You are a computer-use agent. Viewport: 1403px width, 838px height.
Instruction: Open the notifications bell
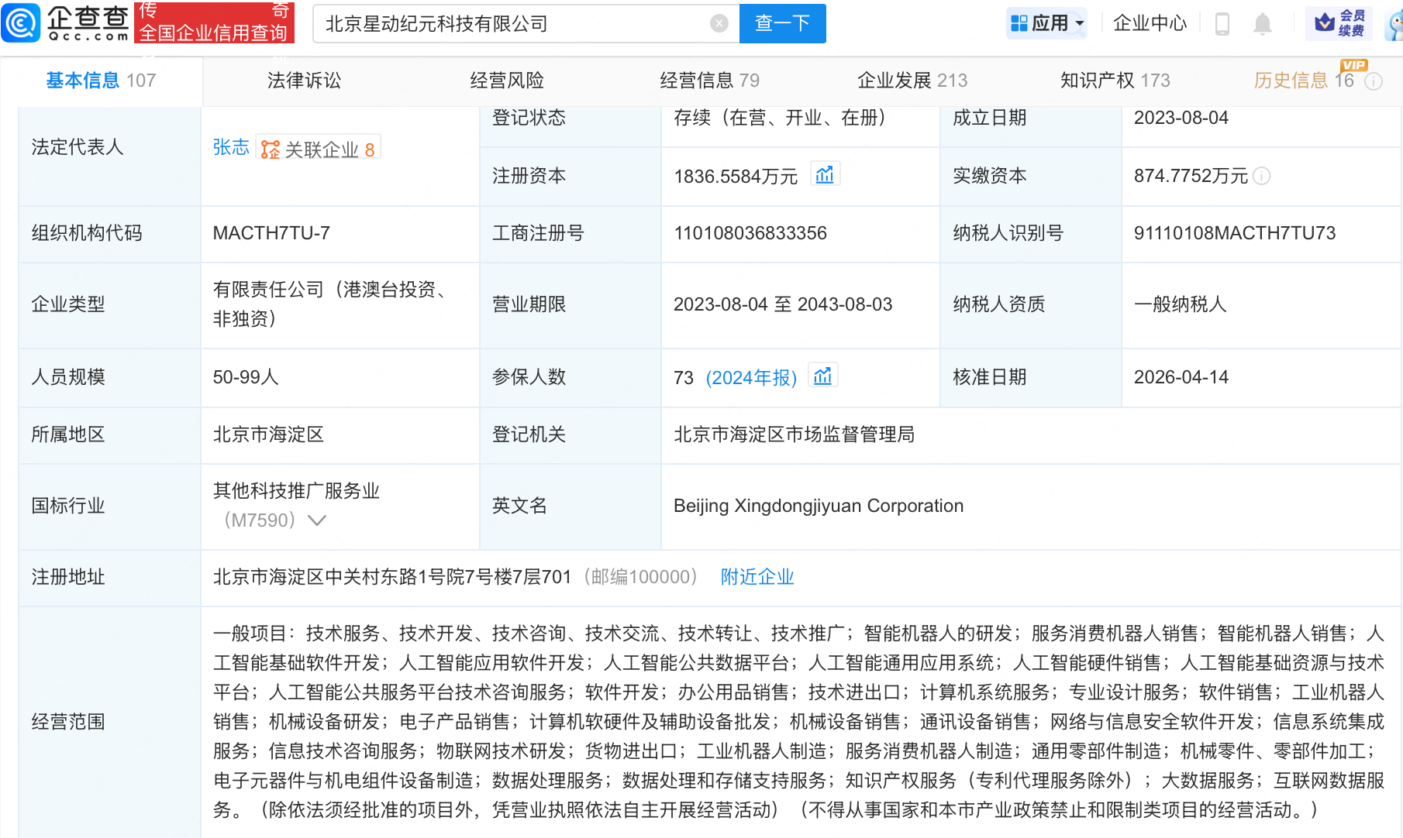tap(1263, 24)
